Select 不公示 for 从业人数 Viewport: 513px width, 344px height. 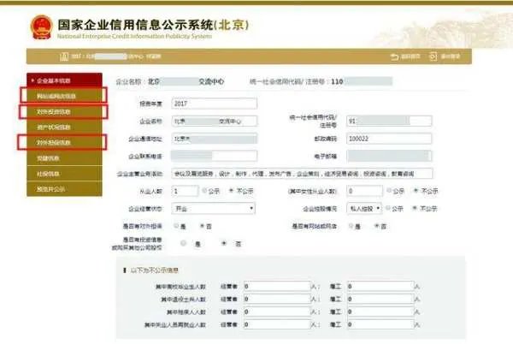(231, 190)
